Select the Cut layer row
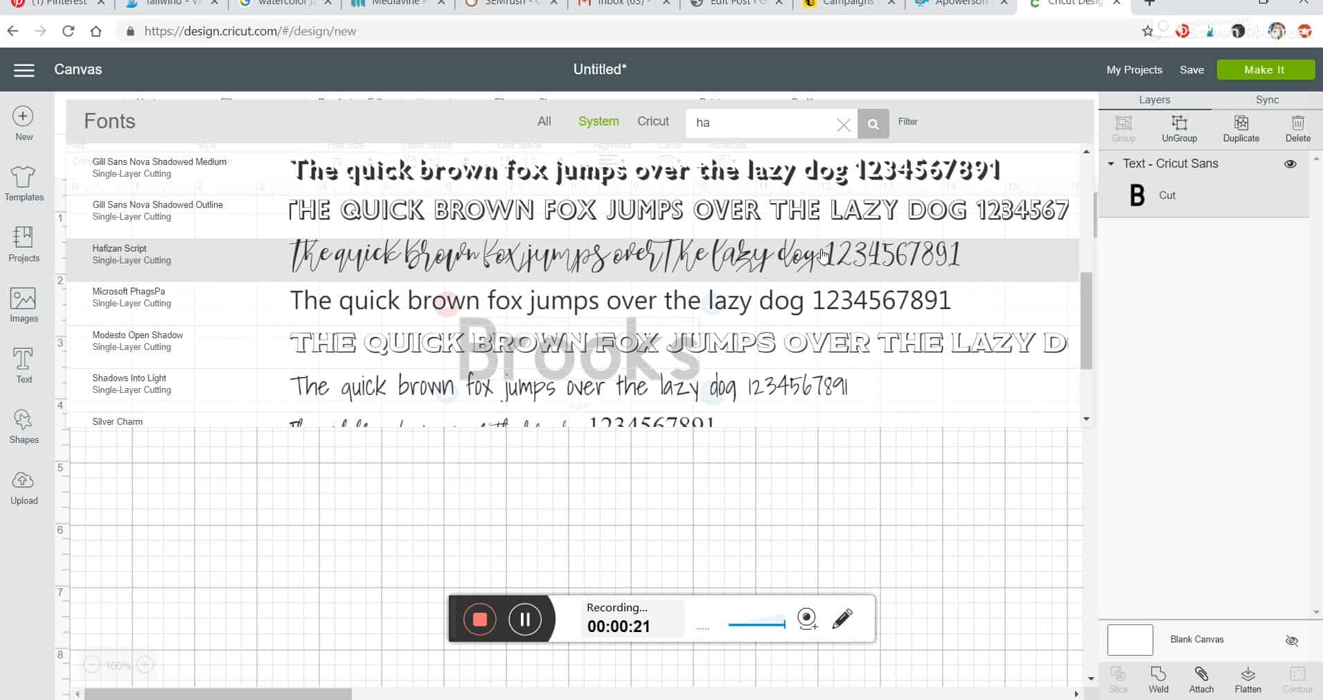The height and width of the screenshot is (700, 1323). [x=1204, y=195]
